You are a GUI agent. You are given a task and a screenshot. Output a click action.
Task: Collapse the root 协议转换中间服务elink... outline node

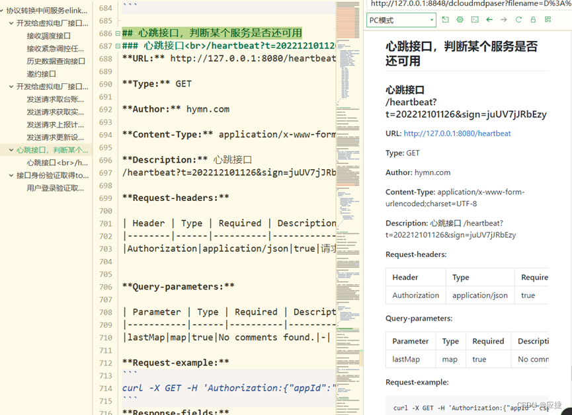(2, 11)
